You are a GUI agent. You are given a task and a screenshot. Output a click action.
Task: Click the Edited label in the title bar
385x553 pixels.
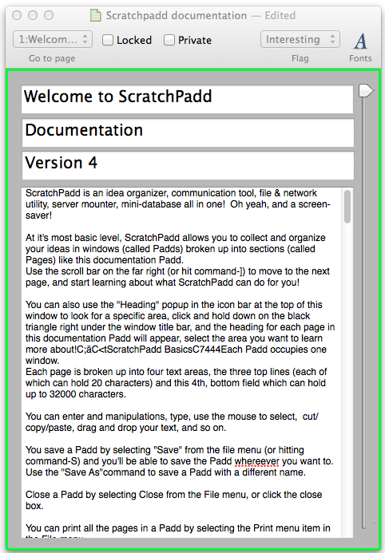coord(280,15)
